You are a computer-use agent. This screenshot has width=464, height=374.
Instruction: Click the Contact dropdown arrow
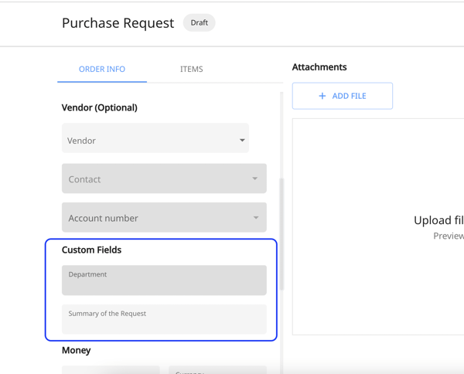click(x=254, y=178)
